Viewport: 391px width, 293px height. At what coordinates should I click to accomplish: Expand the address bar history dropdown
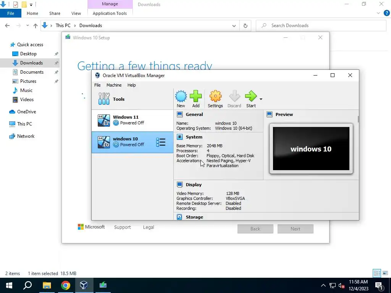pos(234,26)
